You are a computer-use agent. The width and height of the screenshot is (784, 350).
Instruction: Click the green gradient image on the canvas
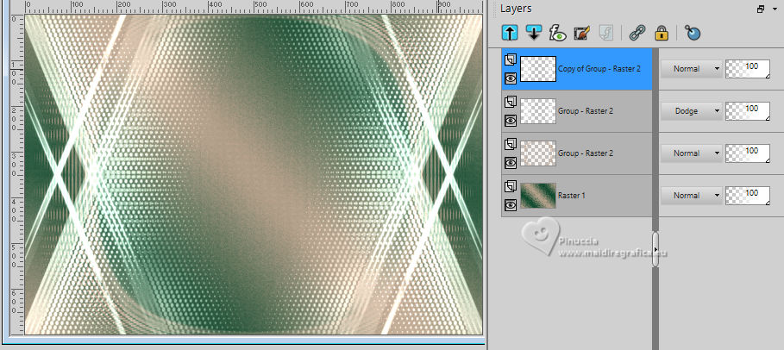pyautogui.click(x=254, y=174)
